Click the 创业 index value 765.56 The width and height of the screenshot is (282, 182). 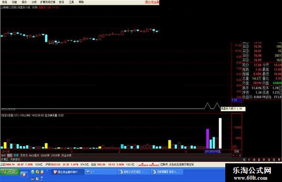pos(101,165)
